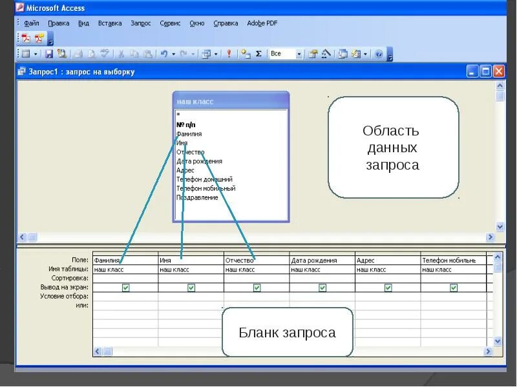Uncheck Show box under Адрес column

(x=388, y=288)
